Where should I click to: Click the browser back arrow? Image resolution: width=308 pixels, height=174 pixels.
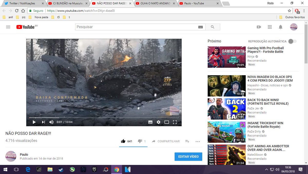click(4, 11)
